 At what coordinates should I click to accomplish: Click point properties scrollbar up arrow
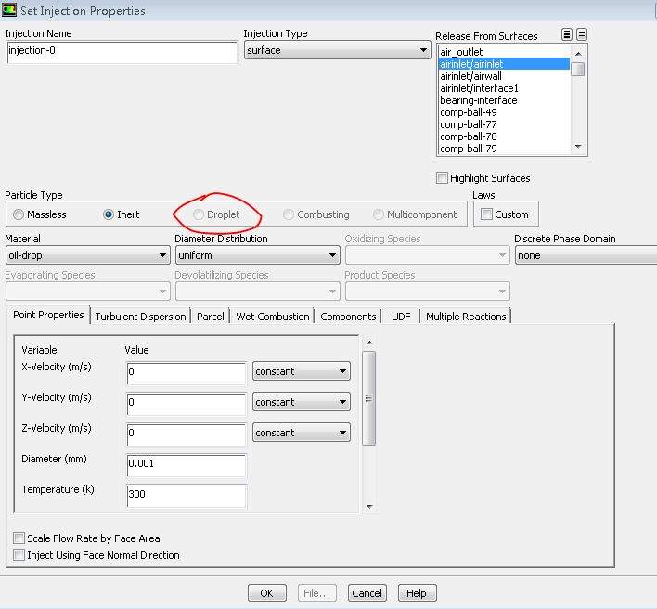pos(369,343)
